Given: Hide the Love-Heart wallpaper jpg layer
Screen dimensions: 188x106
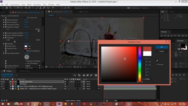Looking at the screenshot, I should tap(2, 86).
